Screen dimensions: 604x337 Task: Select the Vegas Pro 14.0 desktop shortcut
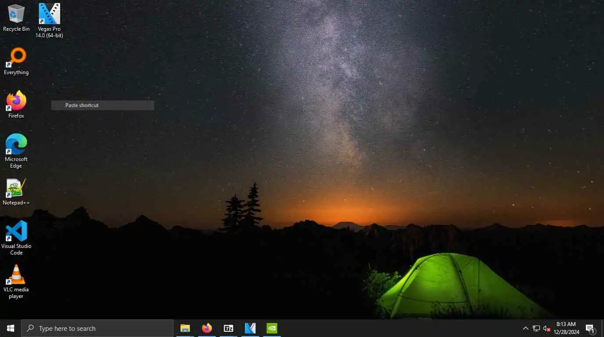[x=49, y=20]
